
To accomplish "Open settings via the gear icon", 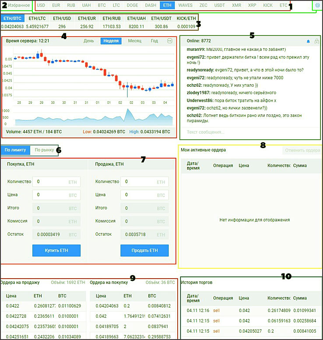I will pos(317,5).
